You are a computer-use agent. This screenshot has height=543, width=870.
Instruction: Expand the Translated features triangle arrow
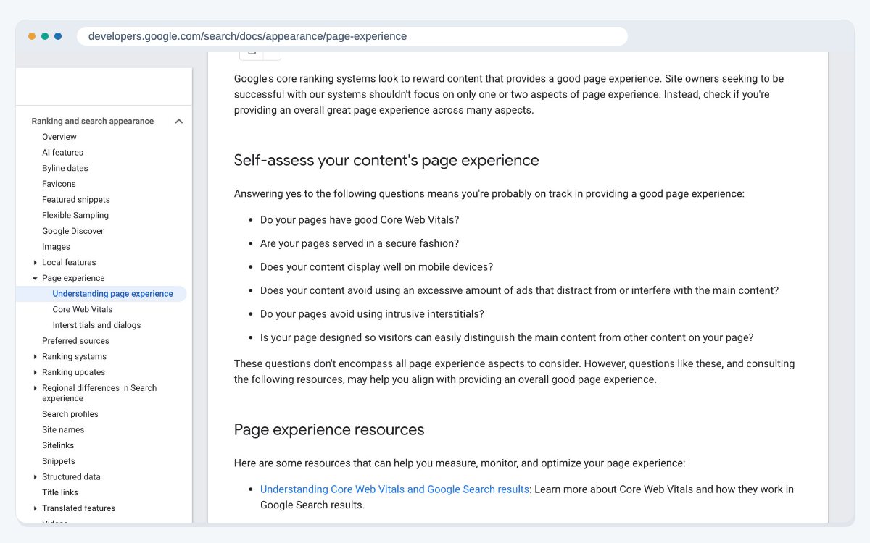pos(35,508)
